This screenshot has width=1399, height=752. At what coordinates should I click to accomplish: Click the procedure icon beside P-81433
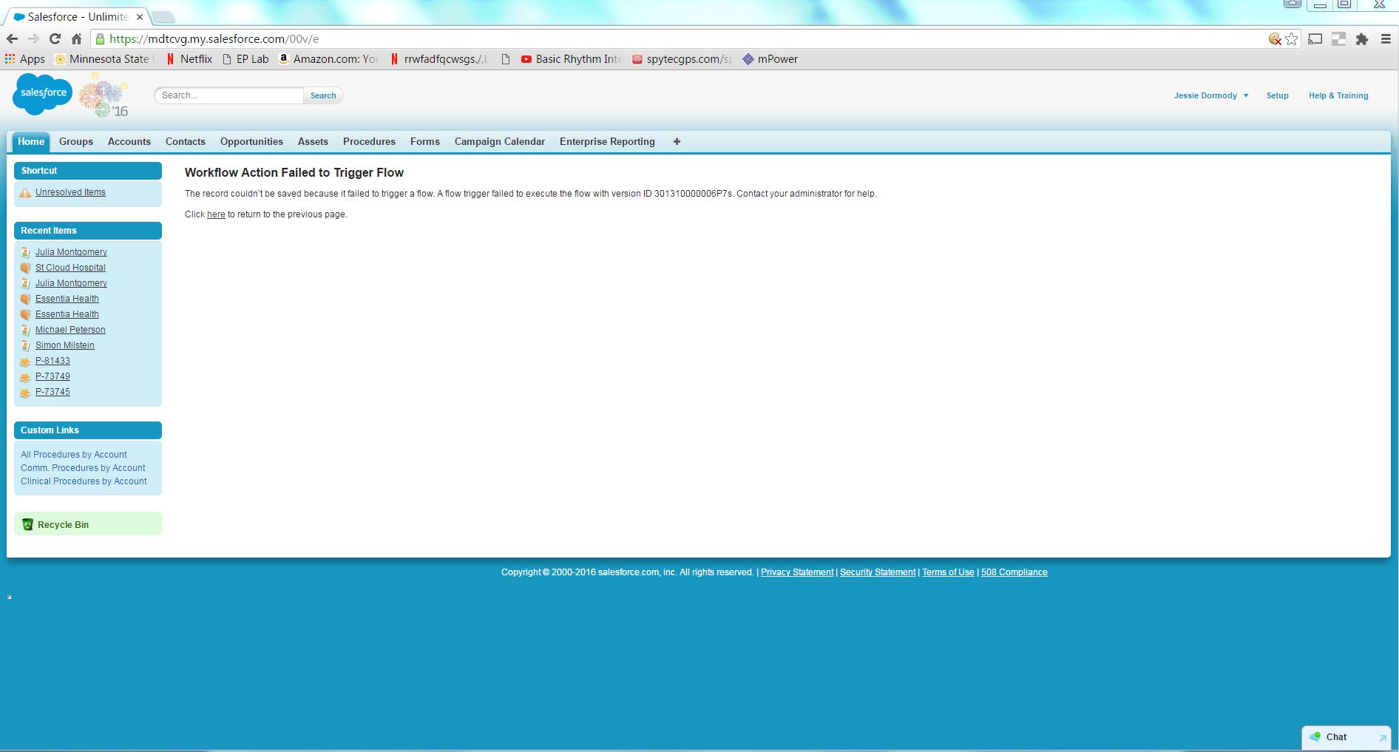pyautogui.click(x=25, y=362)
